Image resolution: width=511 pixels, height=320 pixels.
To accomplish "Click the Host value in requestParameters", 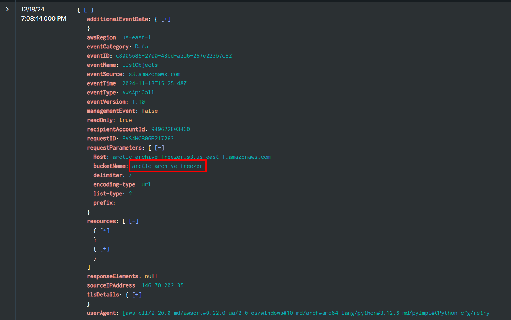I will (x=191, y=157).
